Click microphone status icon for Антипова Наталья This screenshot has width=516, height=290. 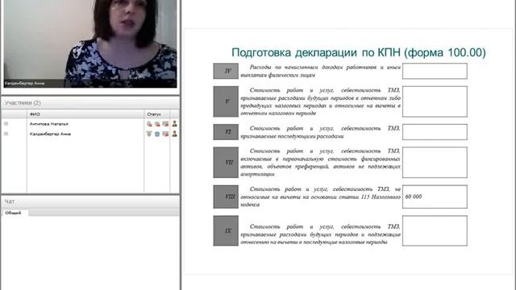[149, 124]
